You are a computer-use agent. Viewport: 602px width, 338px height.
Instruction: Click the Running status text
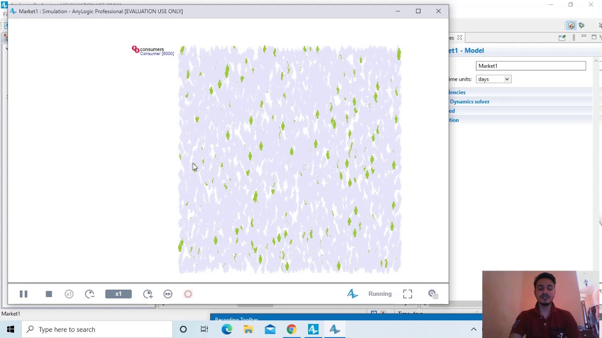click(x=380, y=294)
